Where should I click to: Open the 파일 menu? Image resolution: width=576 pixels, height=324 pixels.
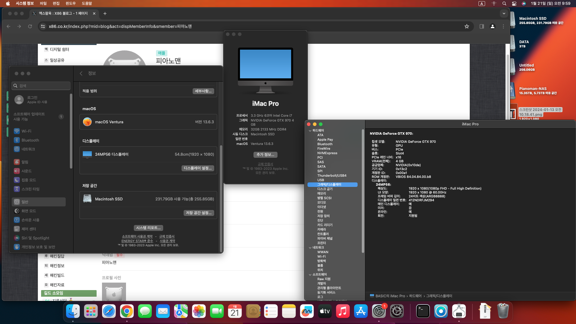(43, 4)
